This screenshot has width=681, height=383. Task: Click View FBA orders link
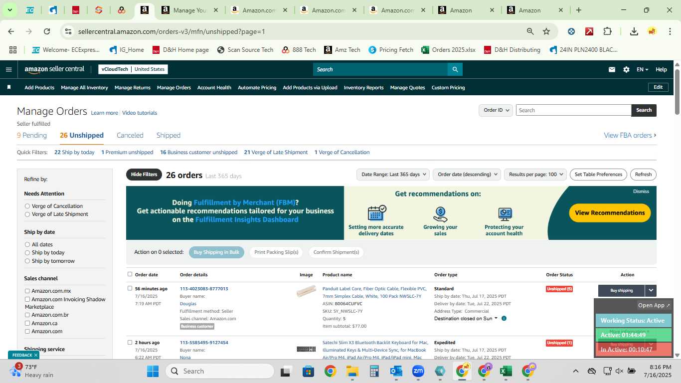630,135
